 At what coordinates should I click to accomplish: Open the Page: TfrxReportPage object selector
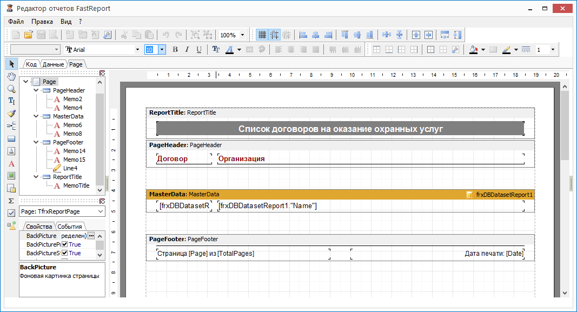coord(62,211)
